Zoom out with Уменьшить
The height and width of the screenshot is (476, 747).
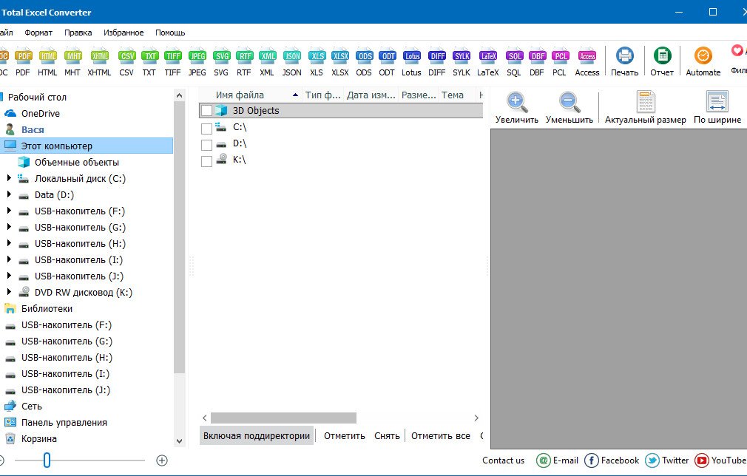pyautogui.click(x=569, y=108)
